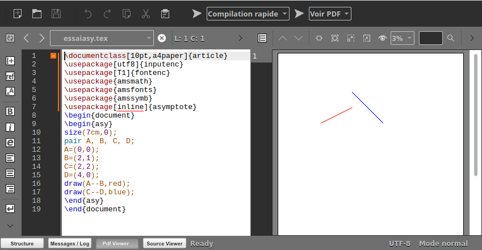Screen dimensions: 482x250
Task: Redo the last edit
Action: point(107,14)
